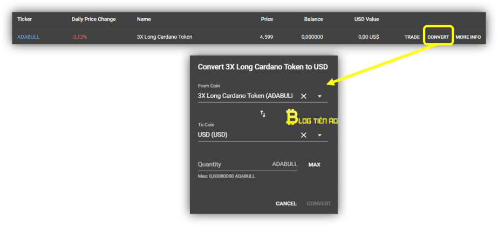The image size is (498, 226).
Task: Click the USD Value column header
Action: coord(366,19)
